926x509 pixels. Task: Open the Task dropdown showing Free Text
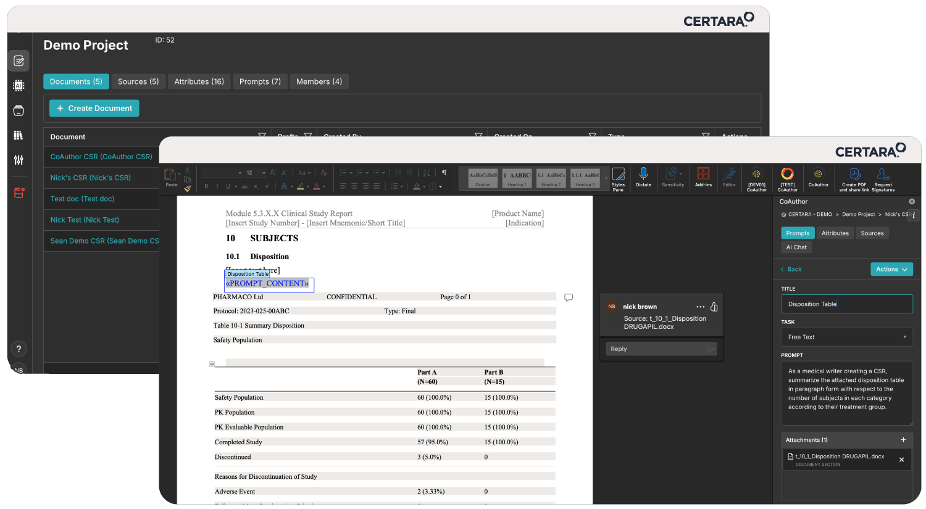[x=846, y=337]
